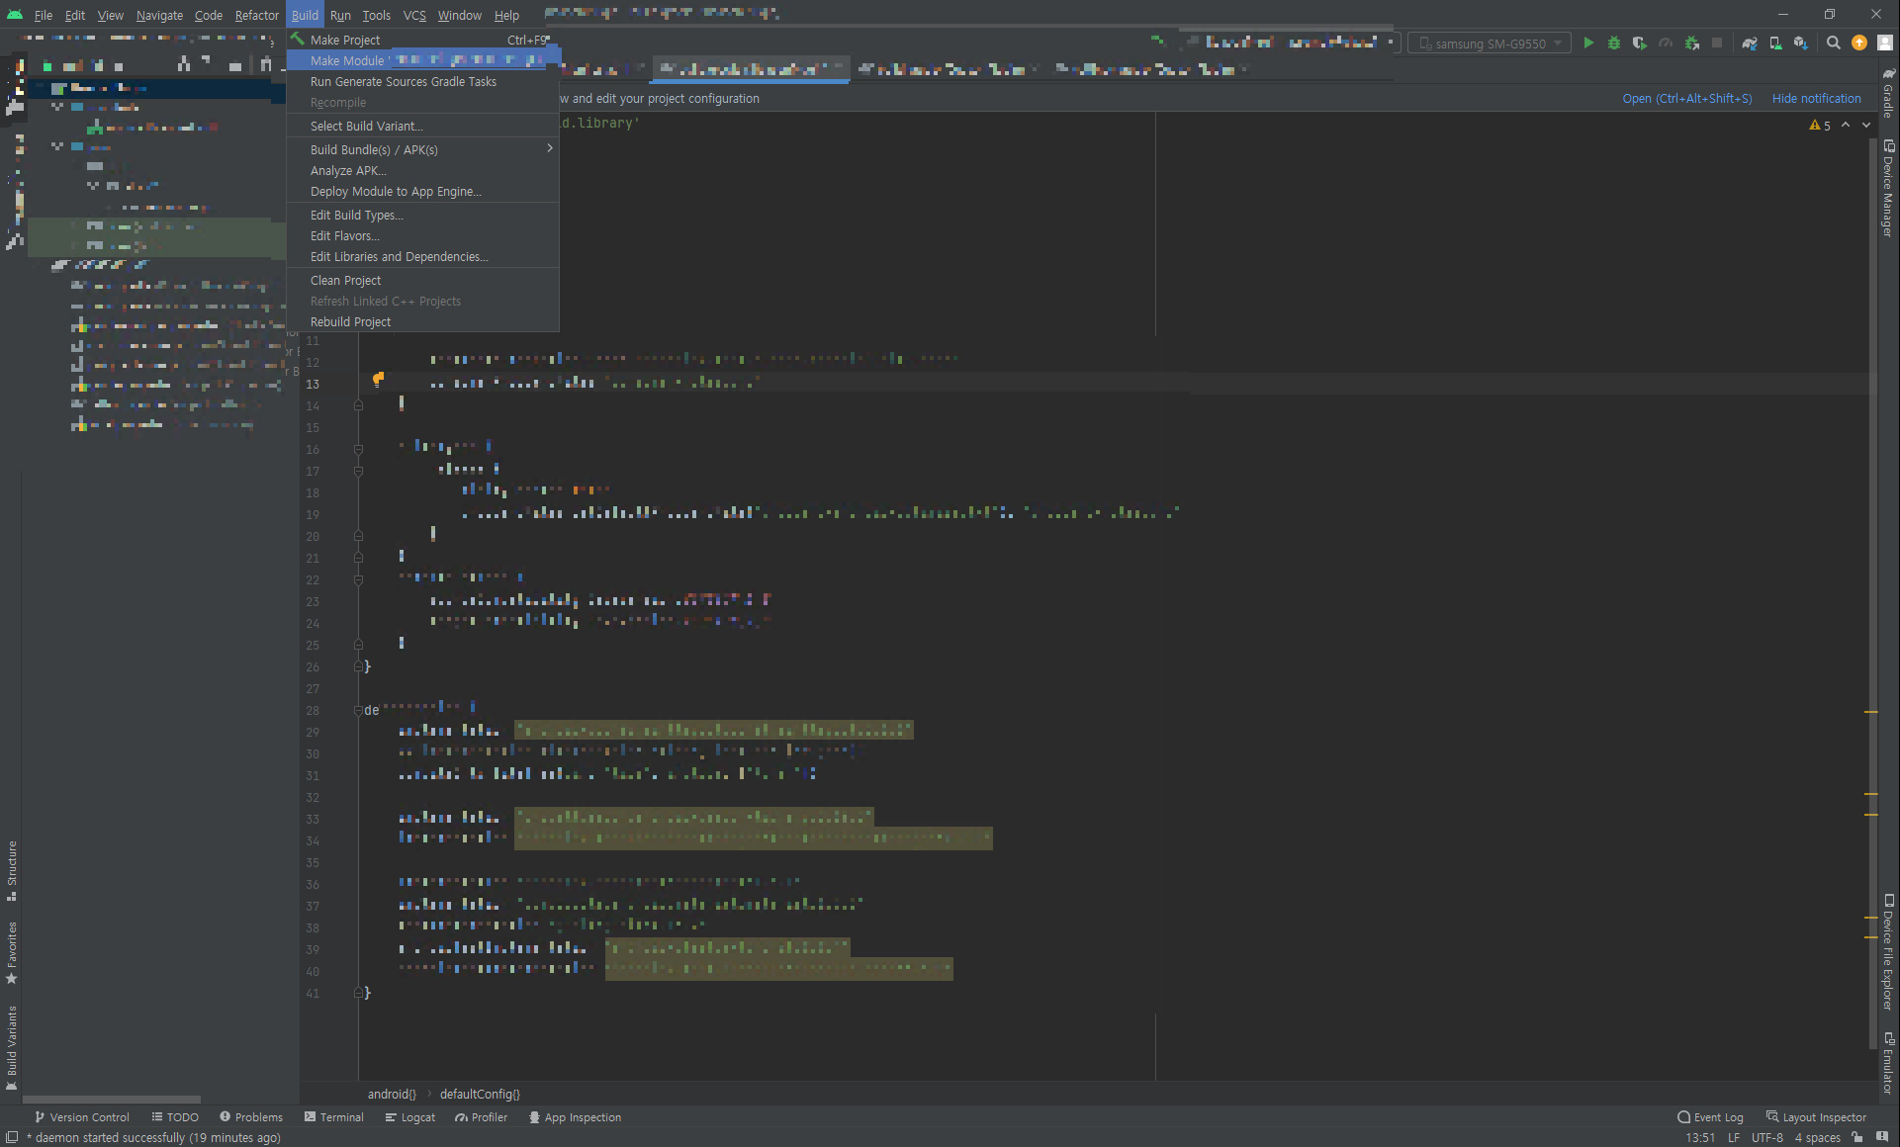Click the Hide notification link
The height and width of the screenshot is (1147, 1900).
[1816, 99]
